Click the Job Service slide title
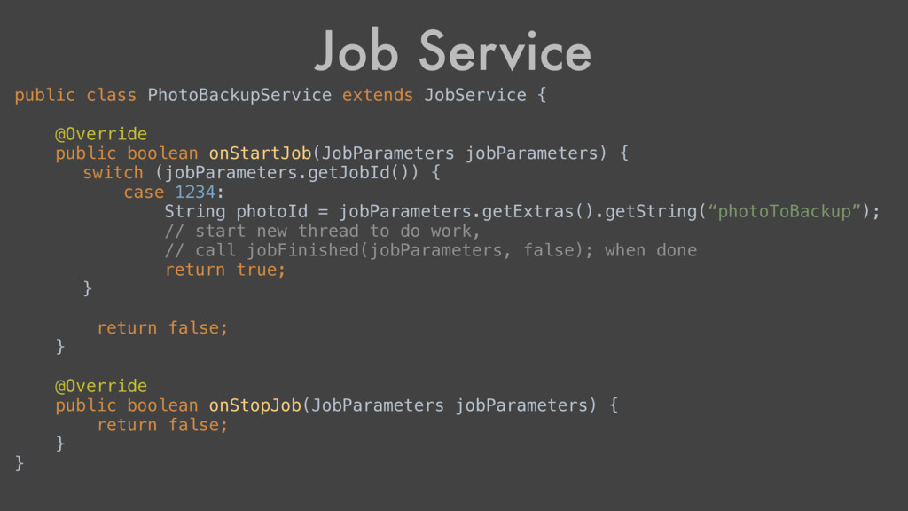The image size is (908, 511). coord(453,52)
